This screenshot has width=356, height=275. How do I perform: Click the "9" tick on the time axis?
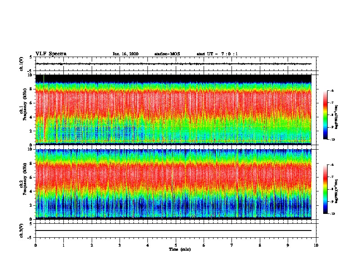pyautogui.click(x=288, y=245)
